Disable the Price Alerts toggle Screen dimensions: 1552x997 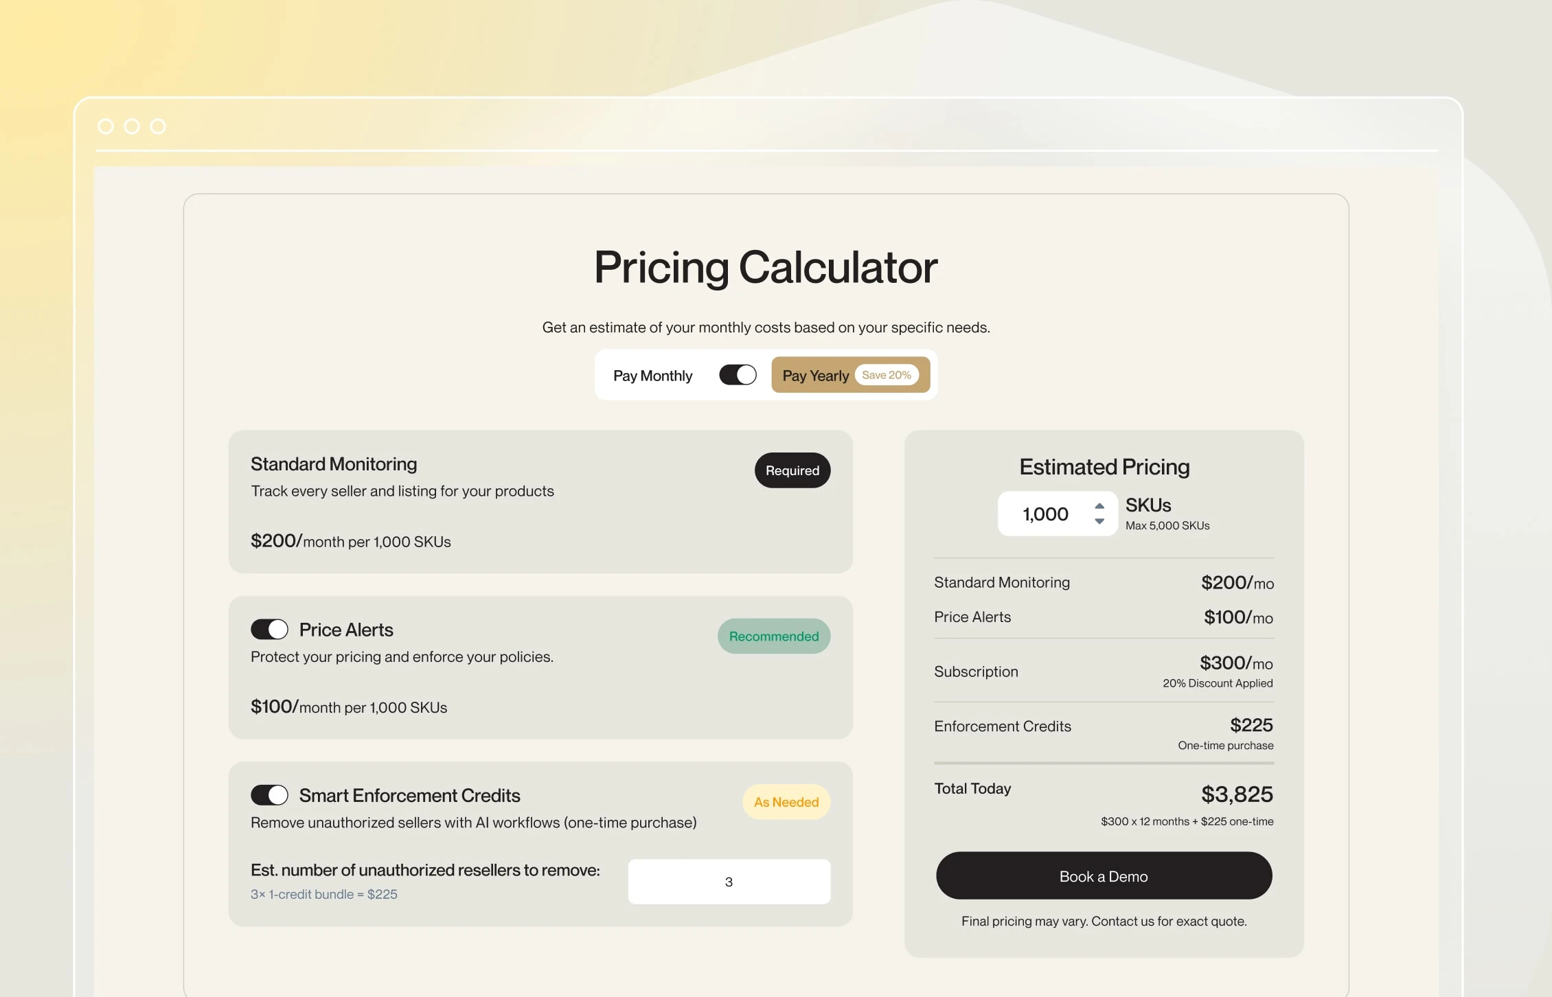269,629
